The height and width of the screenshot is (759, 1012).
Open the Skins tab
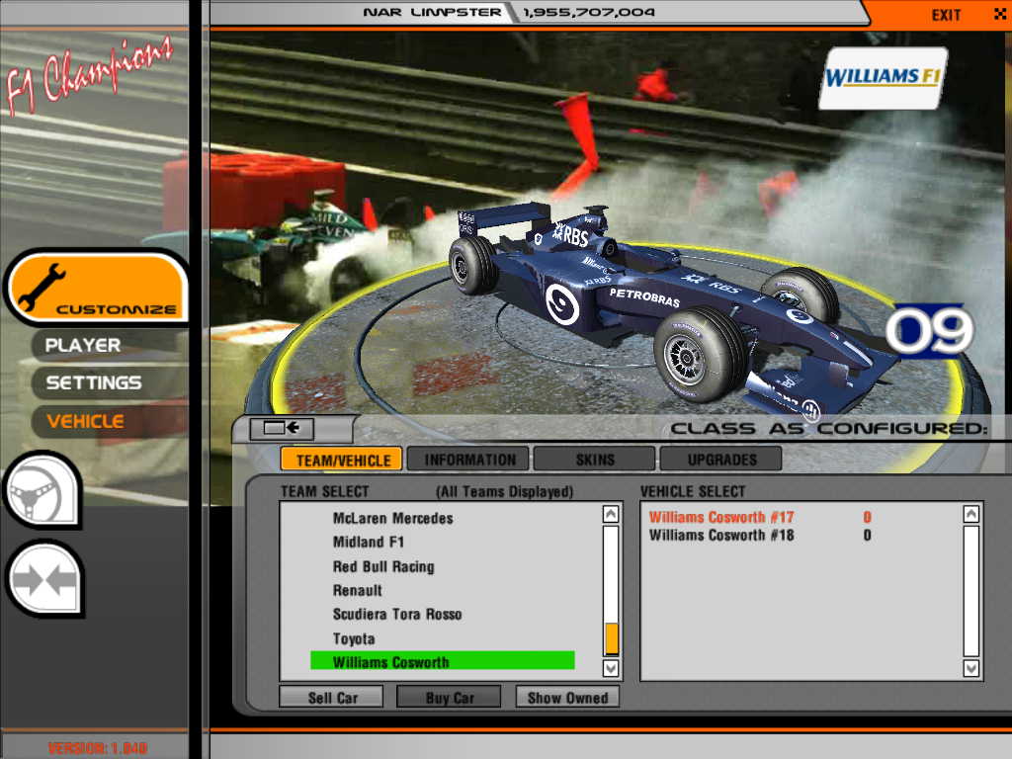(595, 460)
